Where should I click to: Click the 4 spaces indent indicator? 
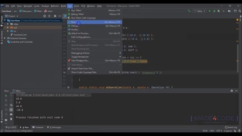point(228,131)
